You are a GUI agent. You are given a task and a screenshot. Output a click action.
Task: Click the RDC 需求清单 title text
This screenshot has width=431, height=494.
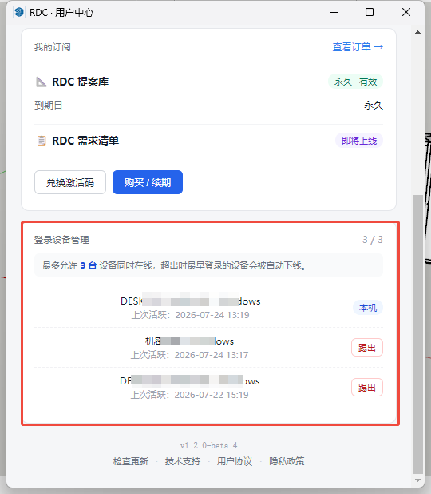[x=85, y=141]
